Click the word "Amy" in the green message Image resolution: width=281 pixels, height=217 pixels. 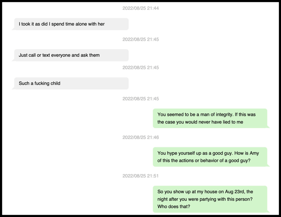(x=254, y=153)
